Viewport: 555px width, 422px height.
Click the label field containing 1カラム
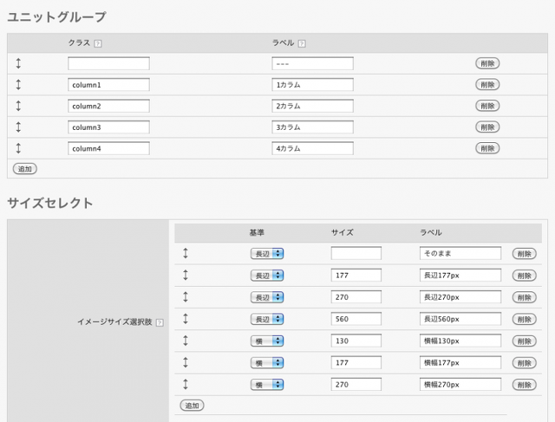pos(312,85)
